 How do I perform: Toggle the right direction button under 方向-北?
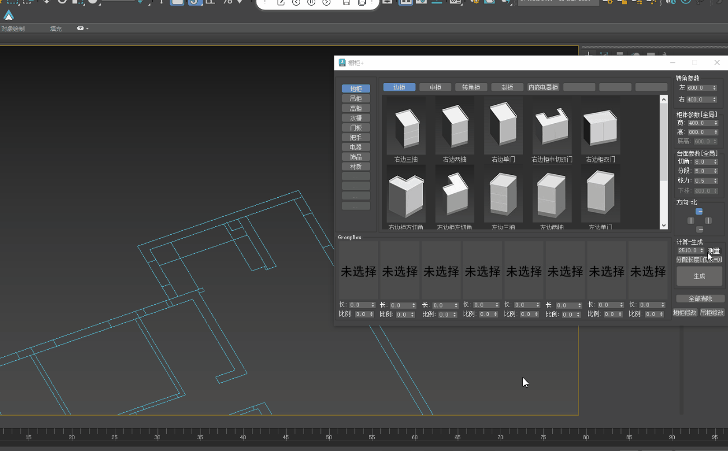(708, 221)
